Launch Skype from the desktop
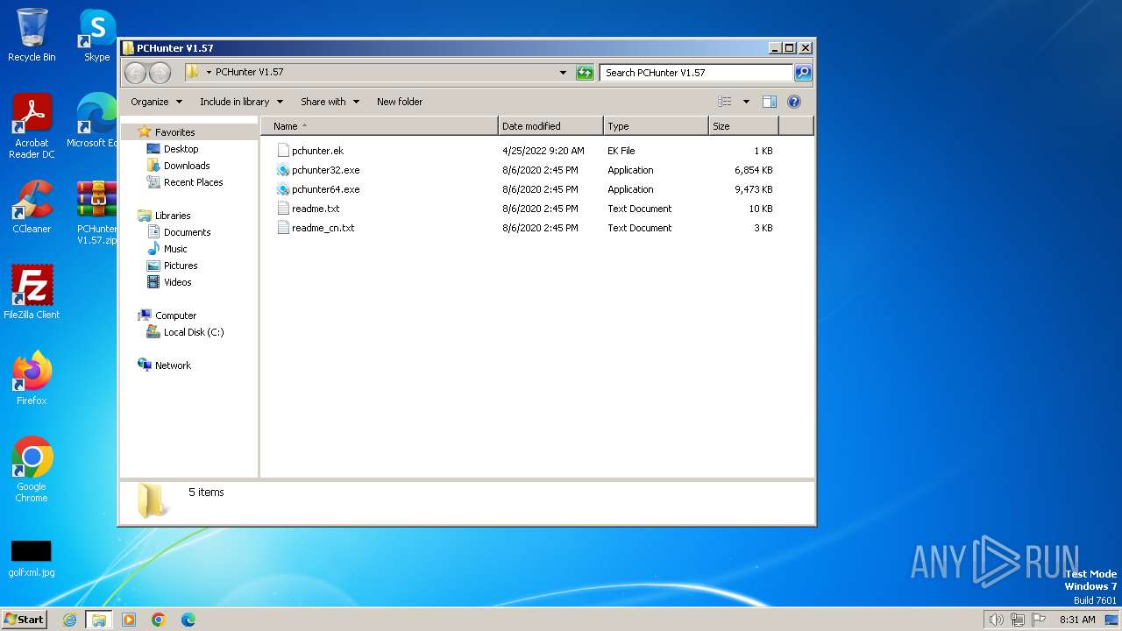This screenshot has height=631, width=1122. [97, 35]
